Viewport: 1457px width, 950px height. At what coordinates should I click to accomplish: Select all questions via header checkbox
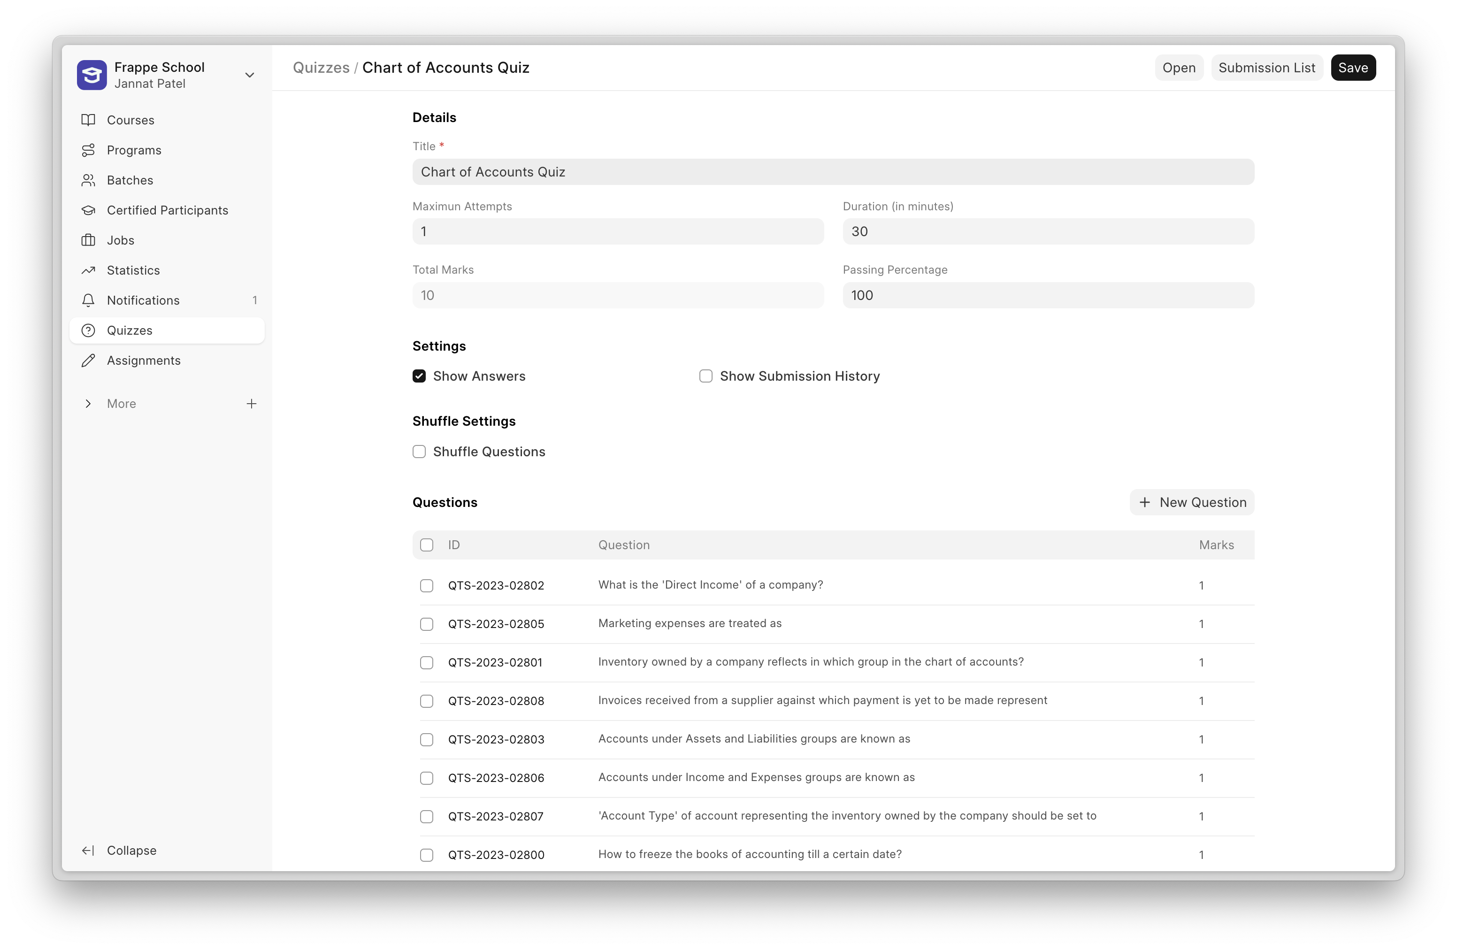427,545
